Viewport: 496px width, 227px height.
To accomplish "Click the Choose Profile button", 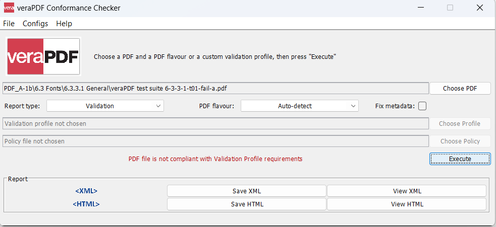I will click(460, 124).
